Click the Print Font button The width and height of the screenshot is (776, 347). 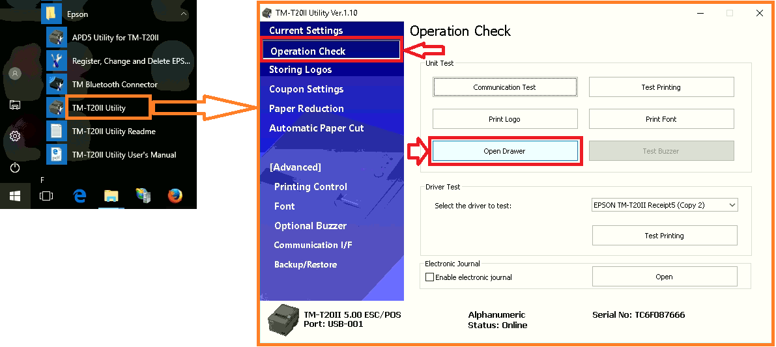[661, 119]
